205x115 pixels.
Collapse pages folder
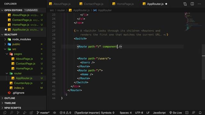[7, 54]
